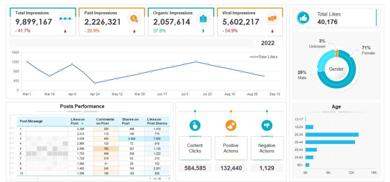Click the row arrow beside post 1
This screenshot has width=390, height=182.
point(11,128)
